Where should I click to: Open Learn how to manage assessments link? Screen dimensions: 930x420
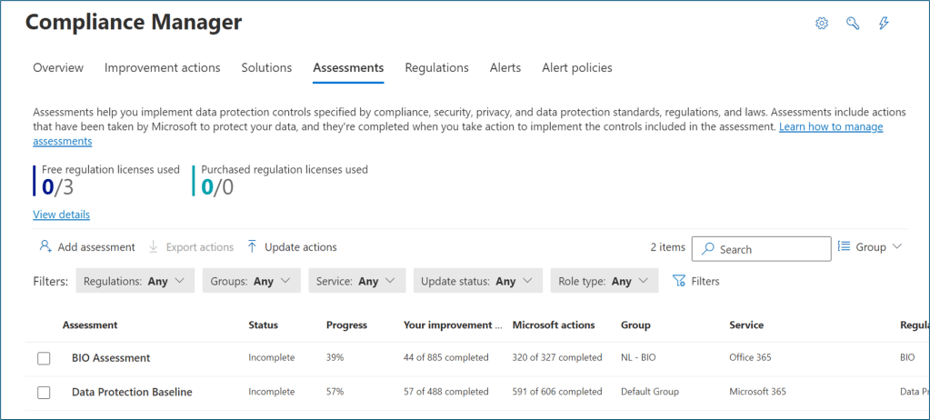[x=830, y=126]
